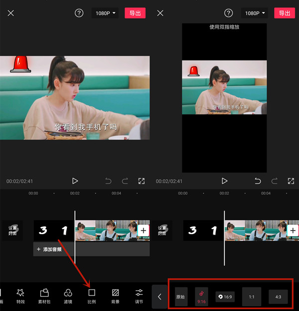Viewport: 299px width, 311px height.
Task: Open the 1080P resolution dropdown in right screen
Action: tap(254, 13)
